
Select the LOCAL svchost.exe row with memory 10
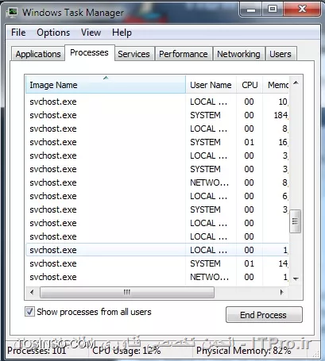coord(157,102)
